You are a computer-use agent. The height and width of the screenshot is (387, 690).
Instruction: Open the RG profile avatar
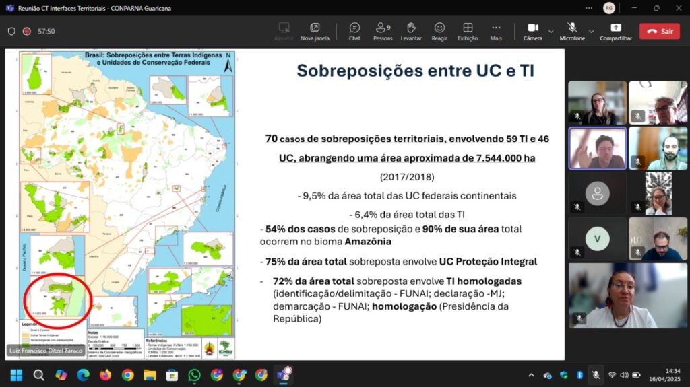pyautogui.click(x=609, y=8)
